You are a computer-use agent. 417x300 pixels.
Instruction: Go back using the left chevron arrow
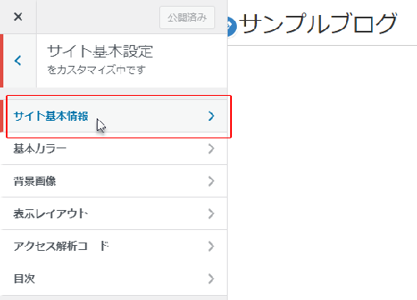18,61
